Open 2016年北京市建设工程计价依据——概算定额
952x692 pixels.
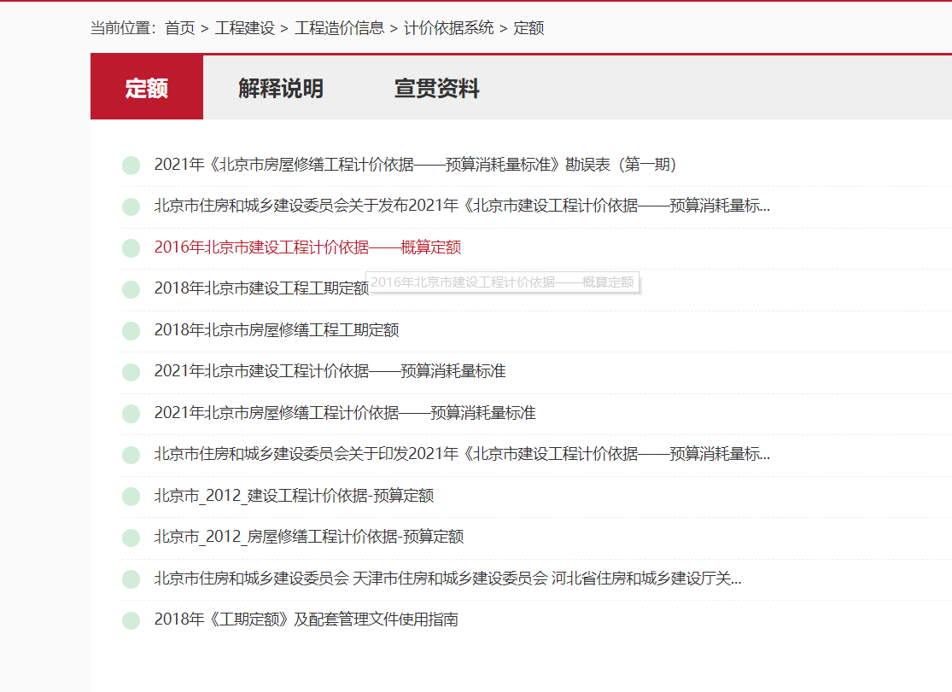coord(308,247)
